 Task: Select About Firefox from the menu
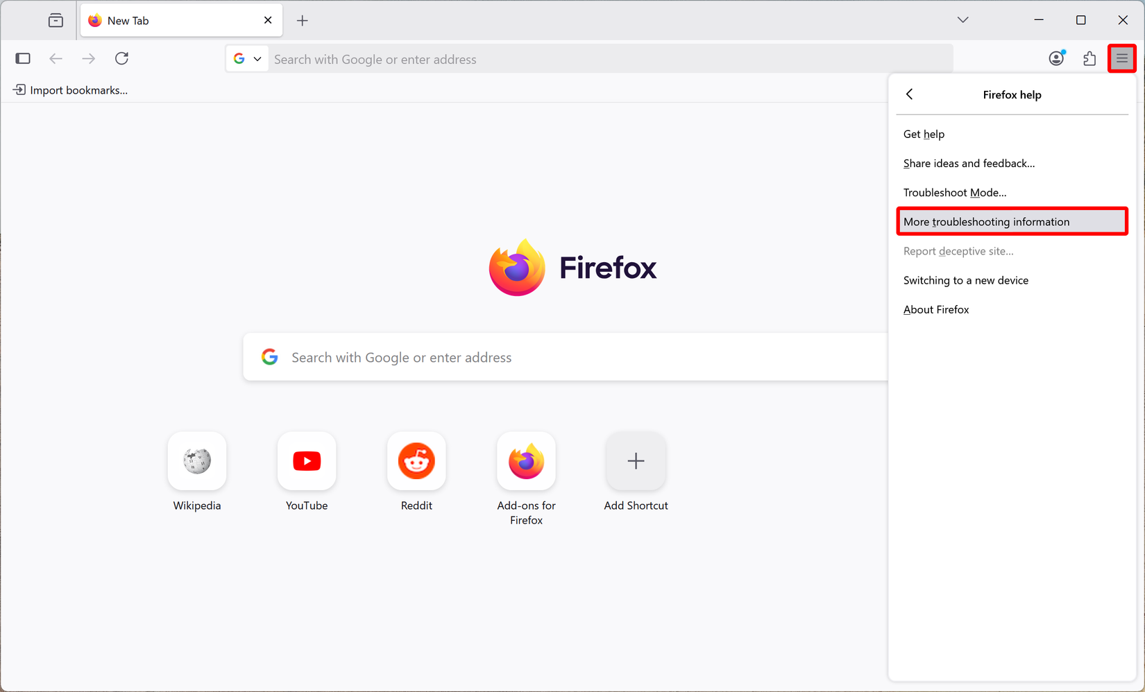(x=935, y=309)
